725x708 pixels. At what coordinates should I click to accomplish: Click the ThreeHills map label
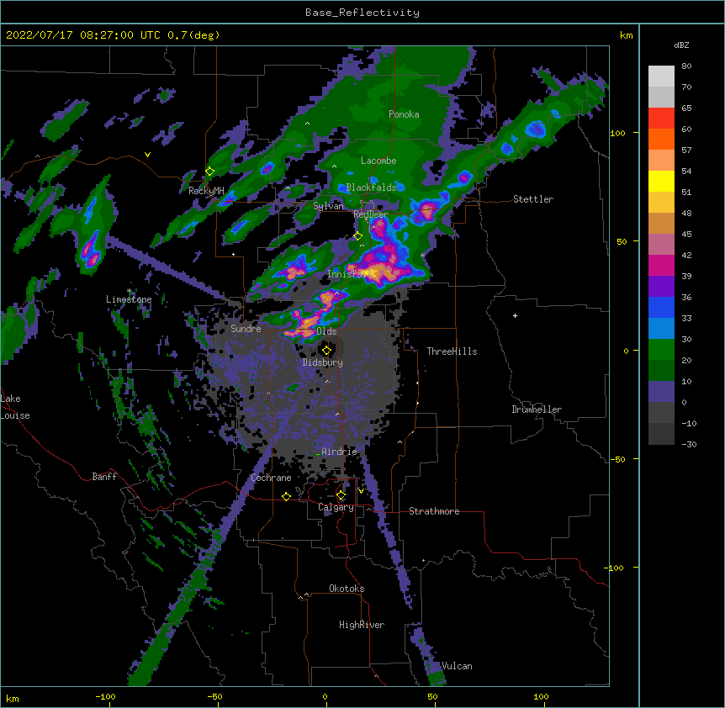452,351
